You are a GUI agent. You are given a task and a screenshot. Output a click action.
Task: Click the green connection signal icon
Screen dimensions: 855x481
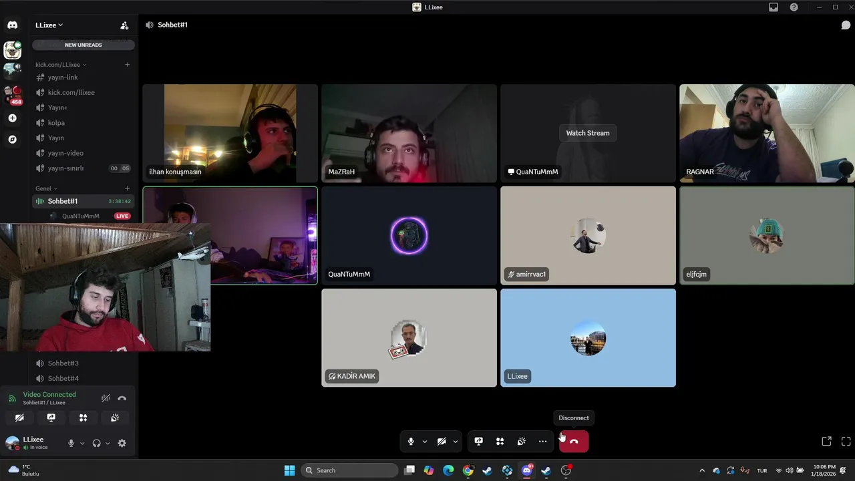(x=12, y=398)
